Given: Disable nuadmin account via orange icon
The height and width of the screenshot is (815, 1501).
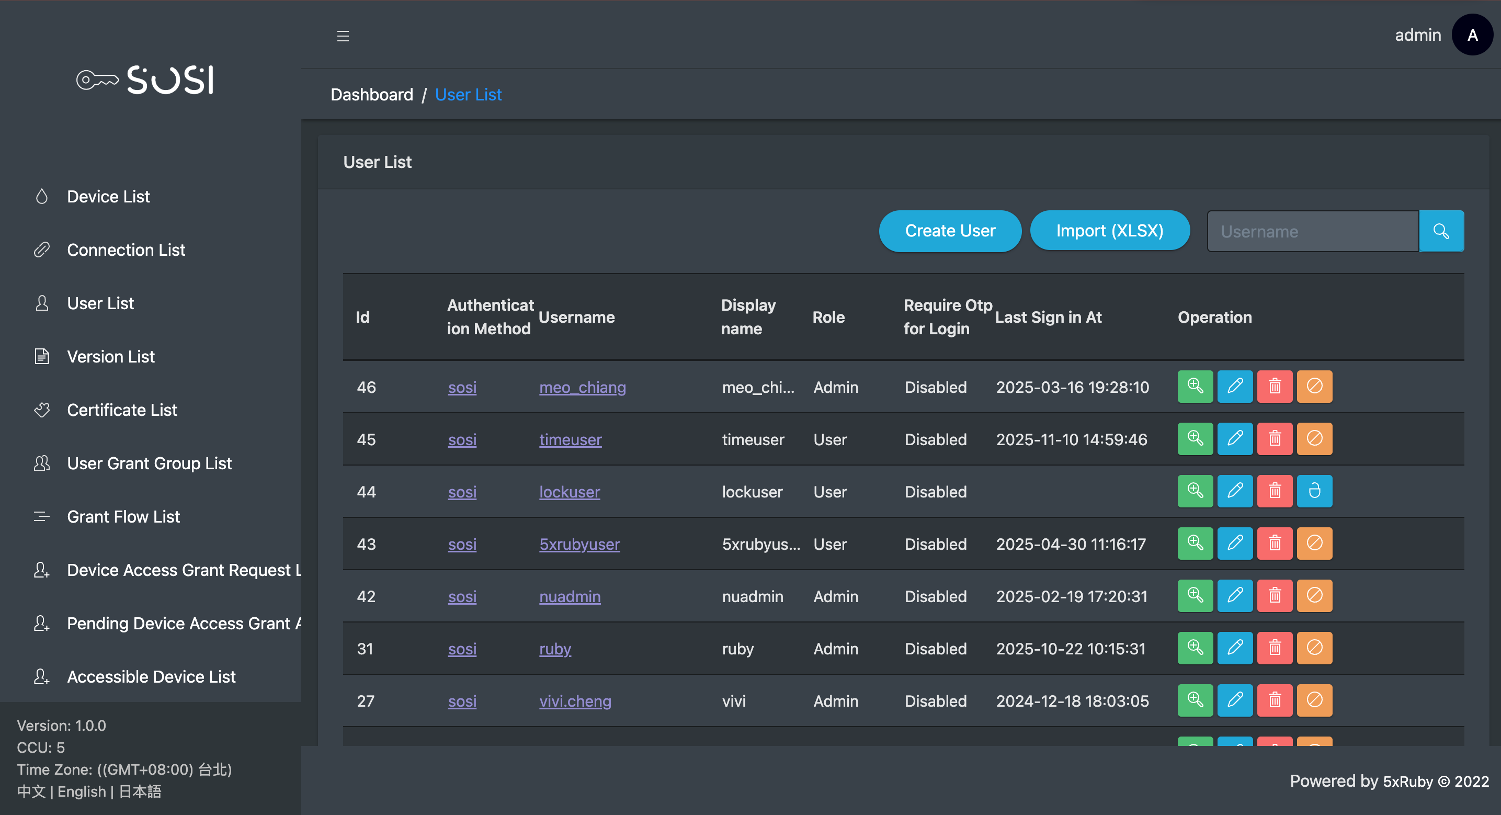Looking at the screenshot, I should coord(1314,596).
